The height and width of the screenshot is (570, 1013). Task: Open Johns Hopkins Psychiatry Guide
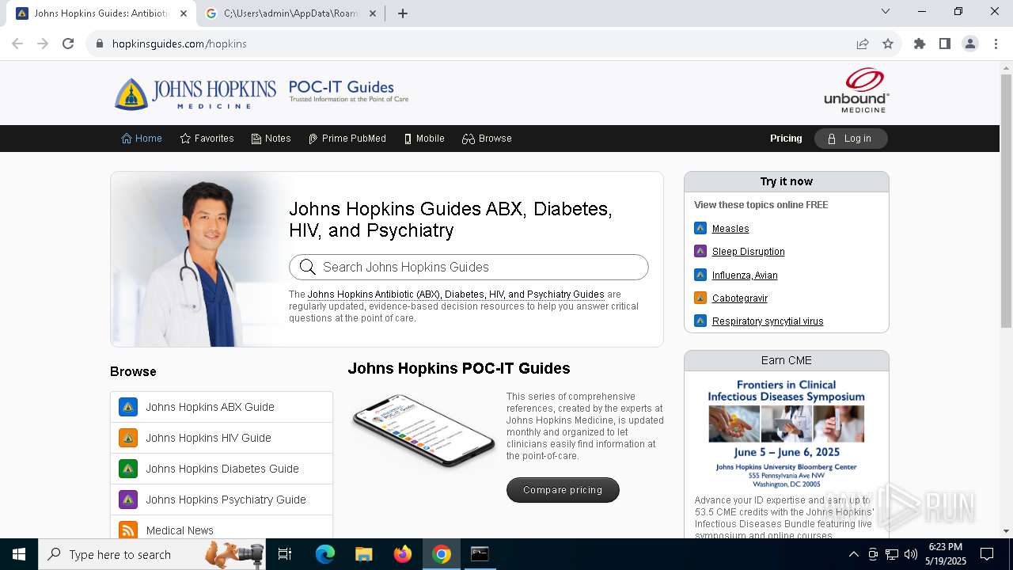point(222,500)
